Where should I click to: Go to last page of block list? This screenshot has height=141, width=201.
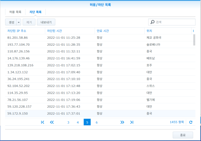(x=132, y=122)
